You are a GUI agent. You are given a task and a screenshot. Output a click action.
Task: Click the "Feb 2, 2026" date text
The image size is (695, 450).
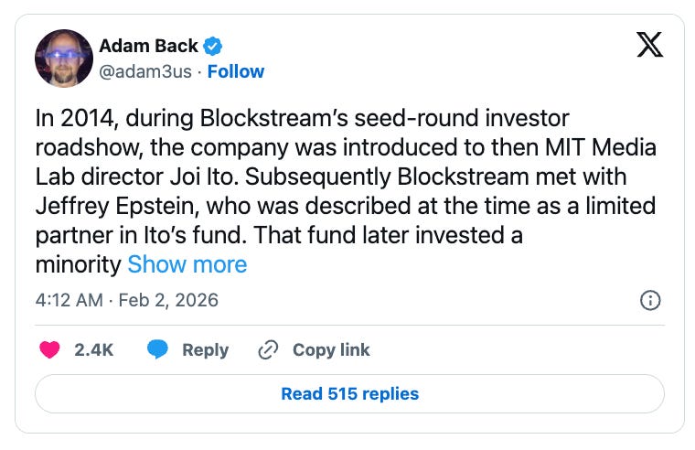pos(170,300)
